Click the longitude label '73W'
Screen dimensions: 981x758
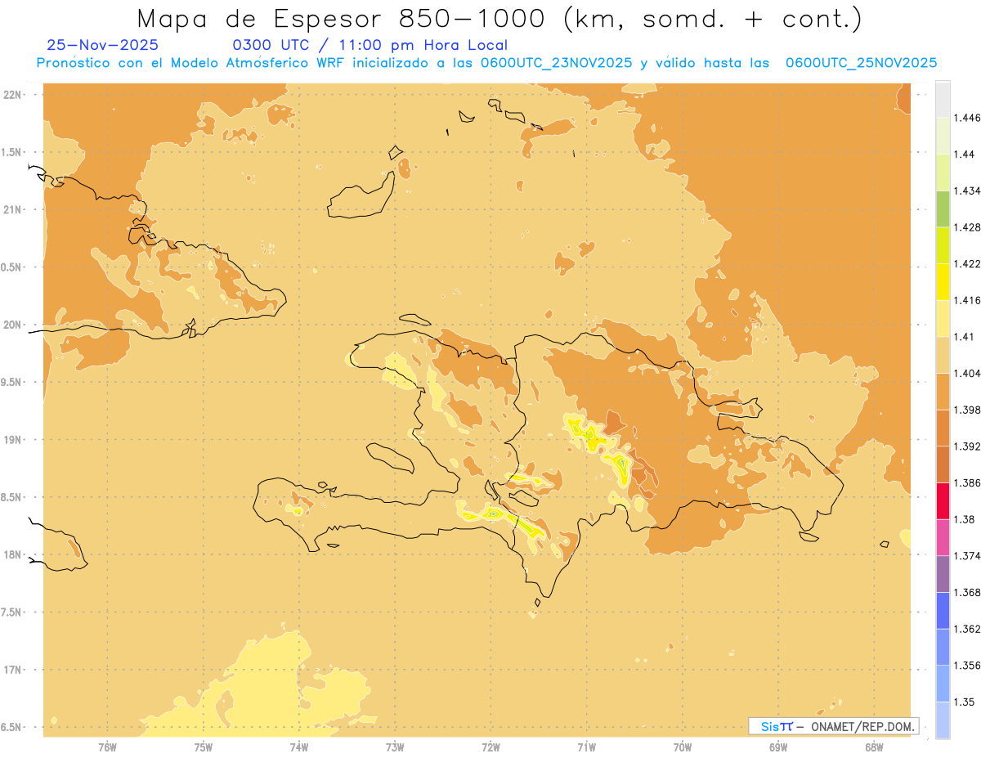coord(395,747)
